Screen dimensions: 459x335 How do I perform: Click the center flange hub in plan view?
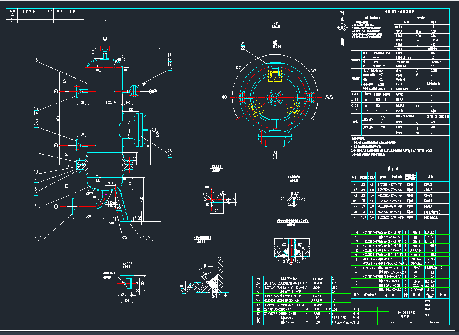(275, 97)
